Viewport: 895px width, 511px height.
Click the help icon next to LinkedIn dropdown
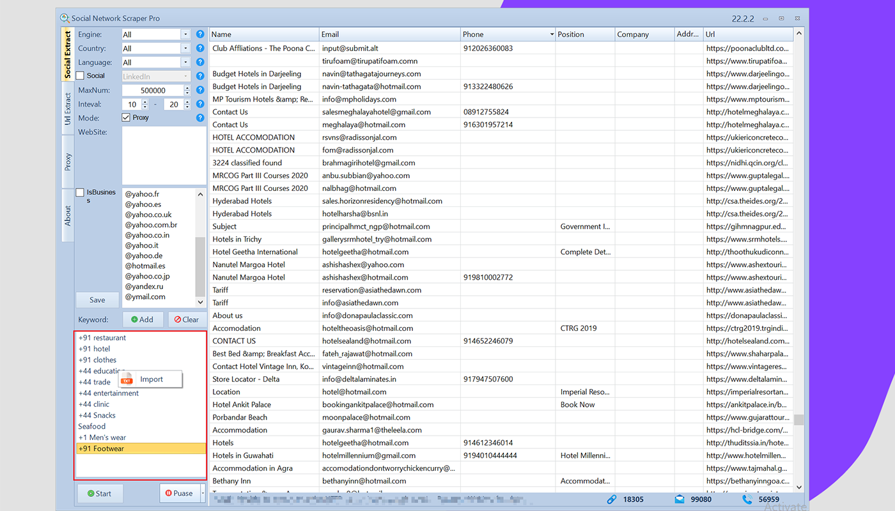tap(200, 76)
